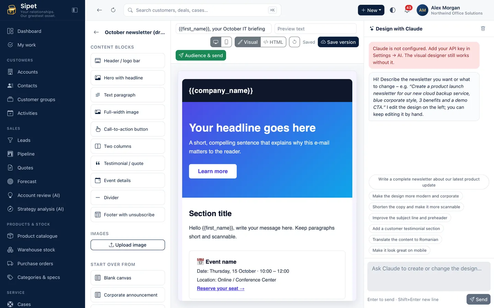Add Call-to-action button block
This screenshot has width=494, height=308.
pos(128,129)
